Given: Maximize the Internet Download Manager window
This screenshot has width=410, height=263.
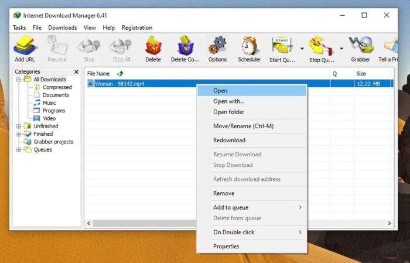Looking at the screenshot, I should click(364, 15).
